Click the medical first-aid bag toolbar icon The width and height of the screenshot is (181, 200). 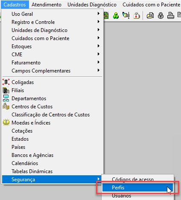[137, 15]
